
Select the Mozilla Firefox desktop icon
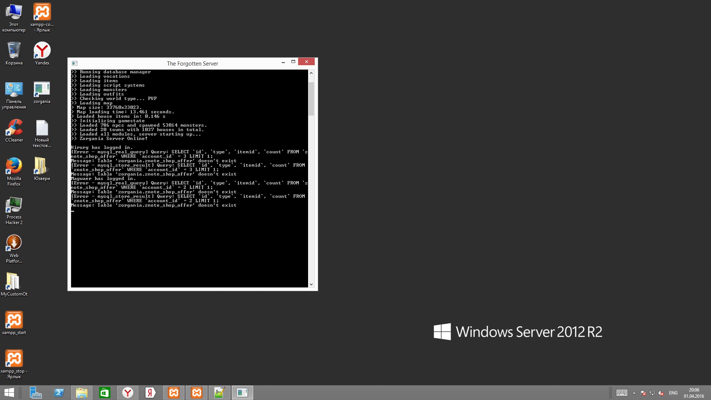14,172
